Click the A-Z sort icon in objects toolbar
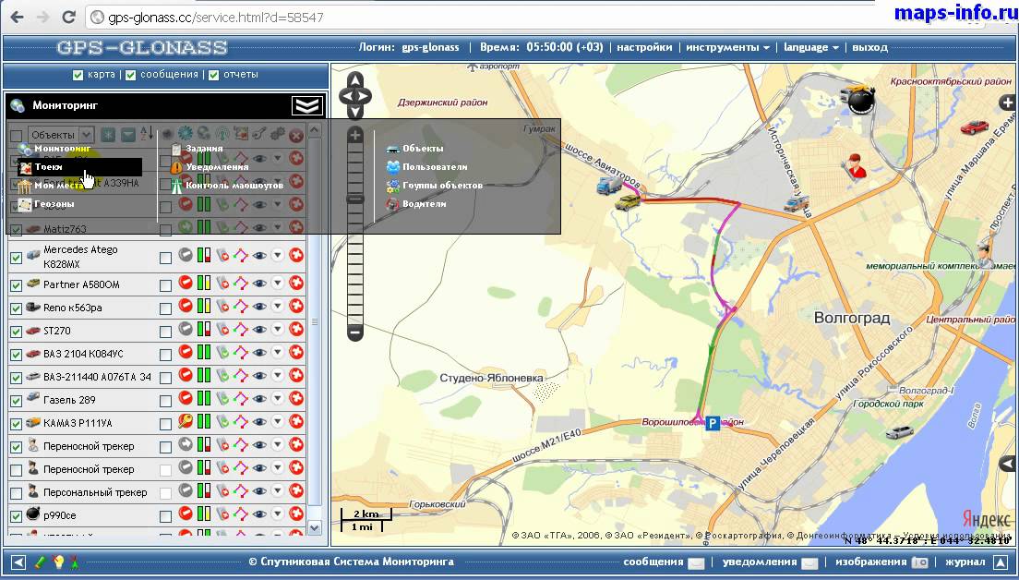Viewport: 1019px width, 580px height. point(148,134)
